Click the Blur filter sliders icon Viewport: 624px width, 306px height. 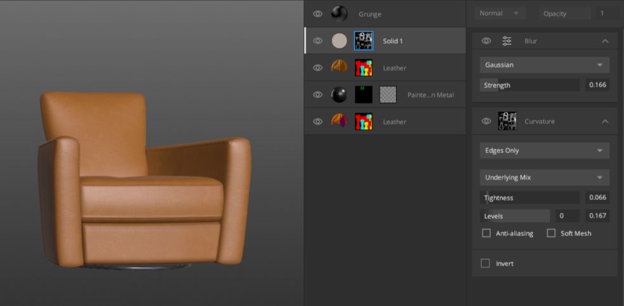[x=507, y=40]
